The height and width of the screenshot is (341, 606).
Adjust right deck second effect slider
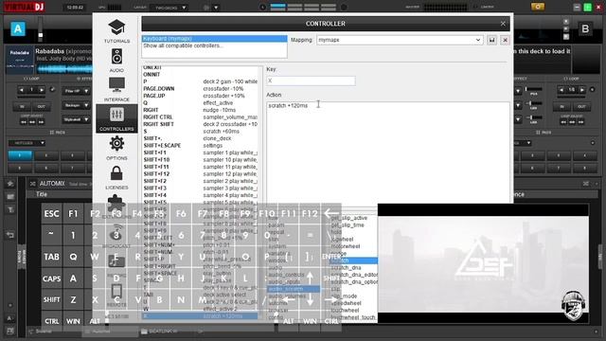[533, 103]
